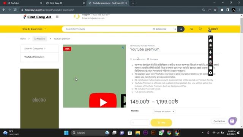
Task: Open the Chrome tab search chevron
Action: point(214,3)
